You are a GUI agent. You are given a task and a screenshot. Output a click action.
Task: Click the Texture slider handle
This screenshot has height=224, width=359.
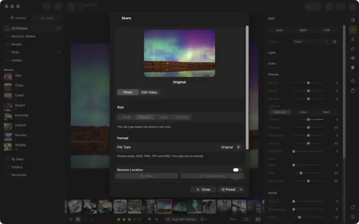coord(308,83)
